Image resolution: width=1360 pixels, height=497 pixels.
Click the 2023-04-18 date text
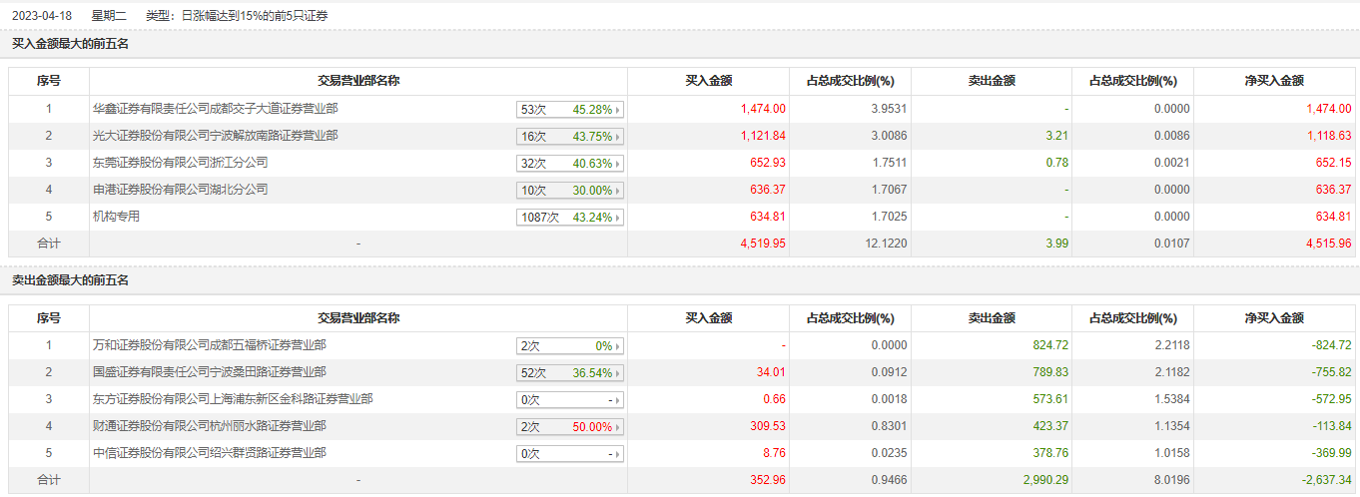pyautogui.click(x=42, y=16)
